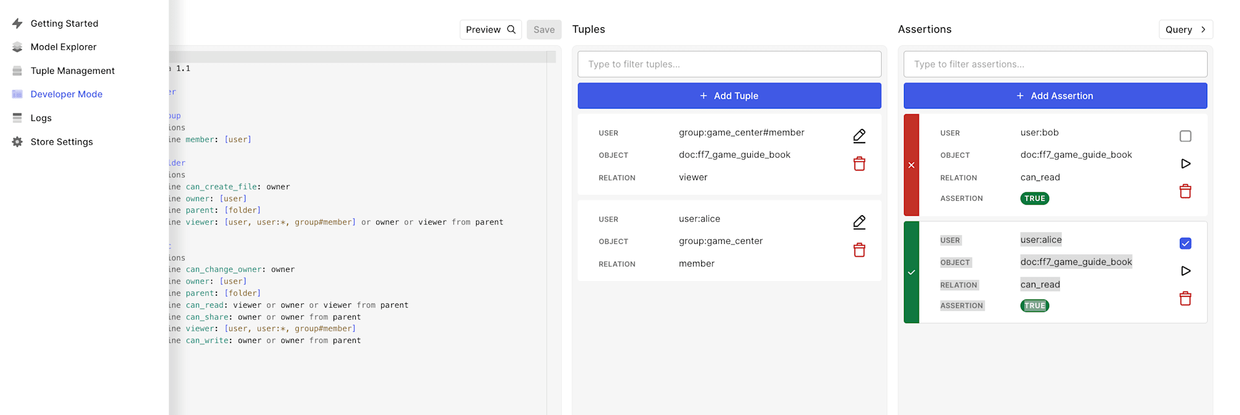Edit the group:game_center#member tuple
This screenshot has width=1240, height=415.
(859, 136)
